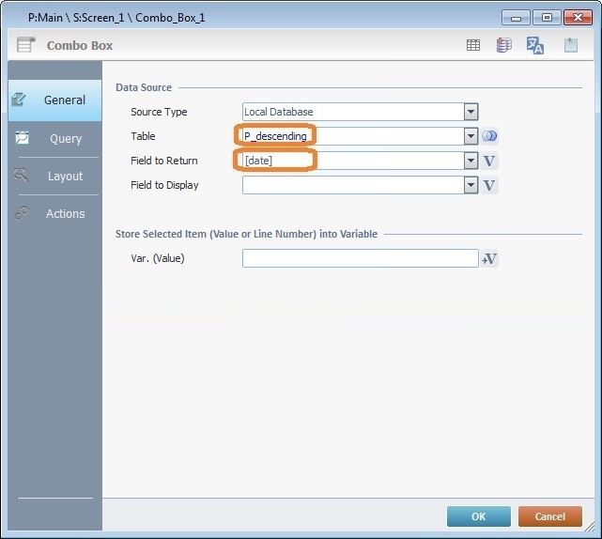The height and width of the screenshot is (539, 602).
Task: Open the Field to Display dropdown
Action: (471, 185)
